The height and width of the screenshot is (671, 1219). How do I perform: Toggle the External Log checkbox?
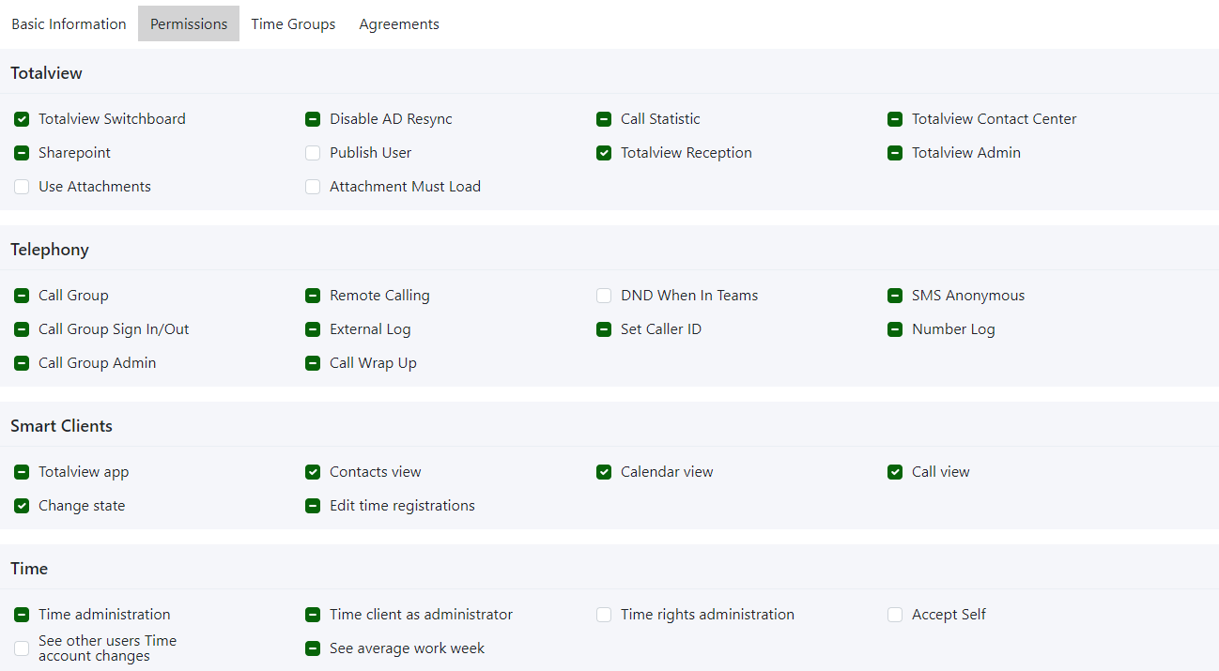coord(313,329)
